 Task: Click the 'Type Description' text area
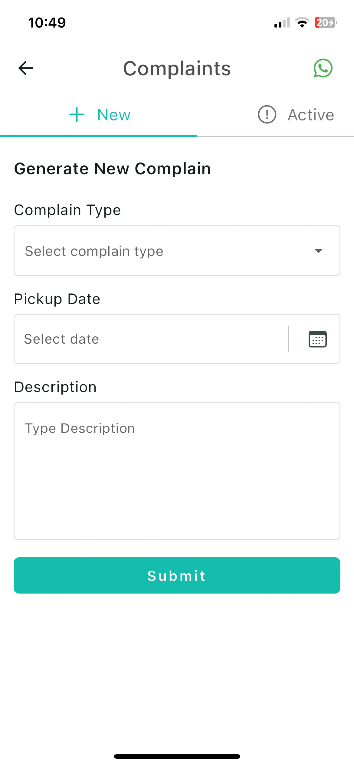[177, 471]
